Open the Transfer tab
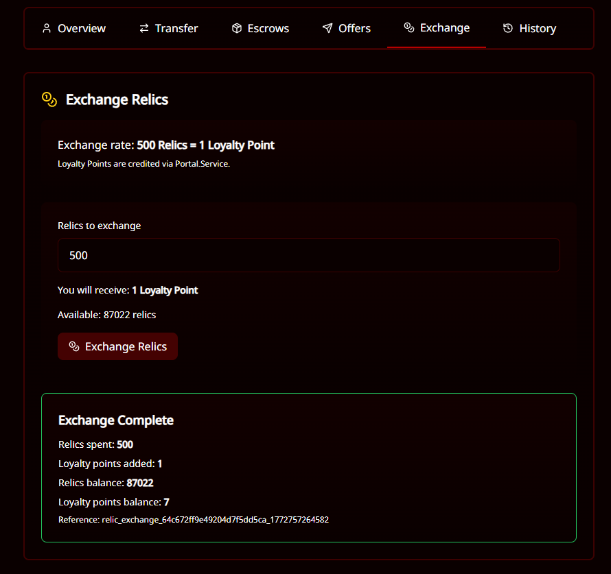The height and width of the screenshot is (574, 611). [176, 28]
